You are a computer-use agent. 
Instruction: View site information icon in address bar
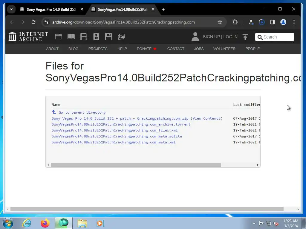click(x=46, y=22)
